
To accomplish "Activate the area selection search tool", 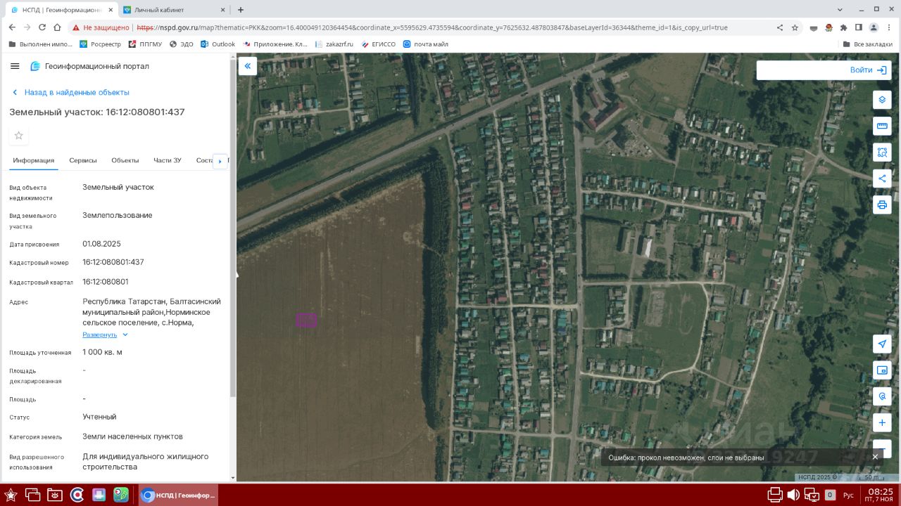I will [882, 152].
